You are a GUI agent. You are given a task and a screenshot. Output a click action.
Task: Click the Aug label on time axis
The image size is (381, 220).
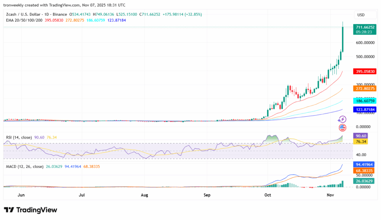pos(144,195)
